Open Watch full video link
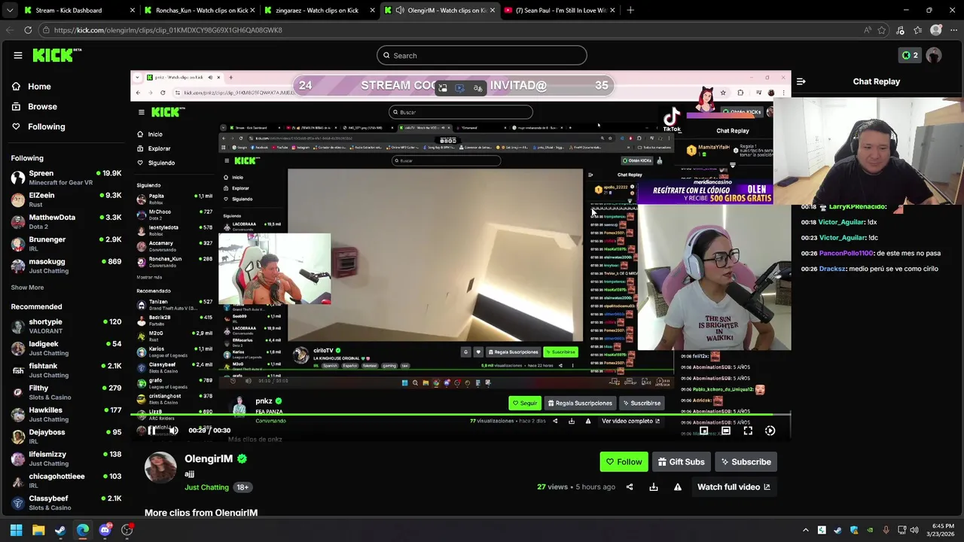The image size is (964, 542). [x=734, y=487]
